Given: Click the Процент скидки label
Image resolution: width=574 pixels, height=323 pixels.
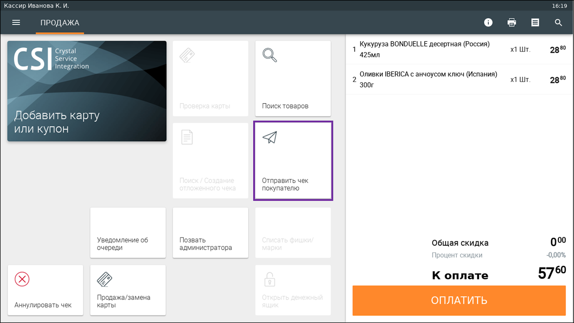Looking at the screenshot, I should click(457, 255).
